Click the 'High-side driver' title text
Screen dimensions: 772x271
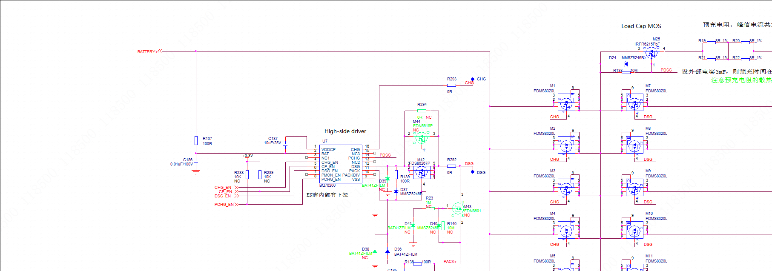coord(345,131)
